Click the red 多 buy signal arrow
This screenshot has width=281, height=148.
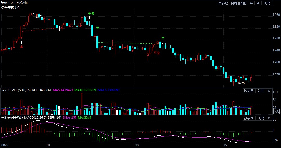point(22,42)
